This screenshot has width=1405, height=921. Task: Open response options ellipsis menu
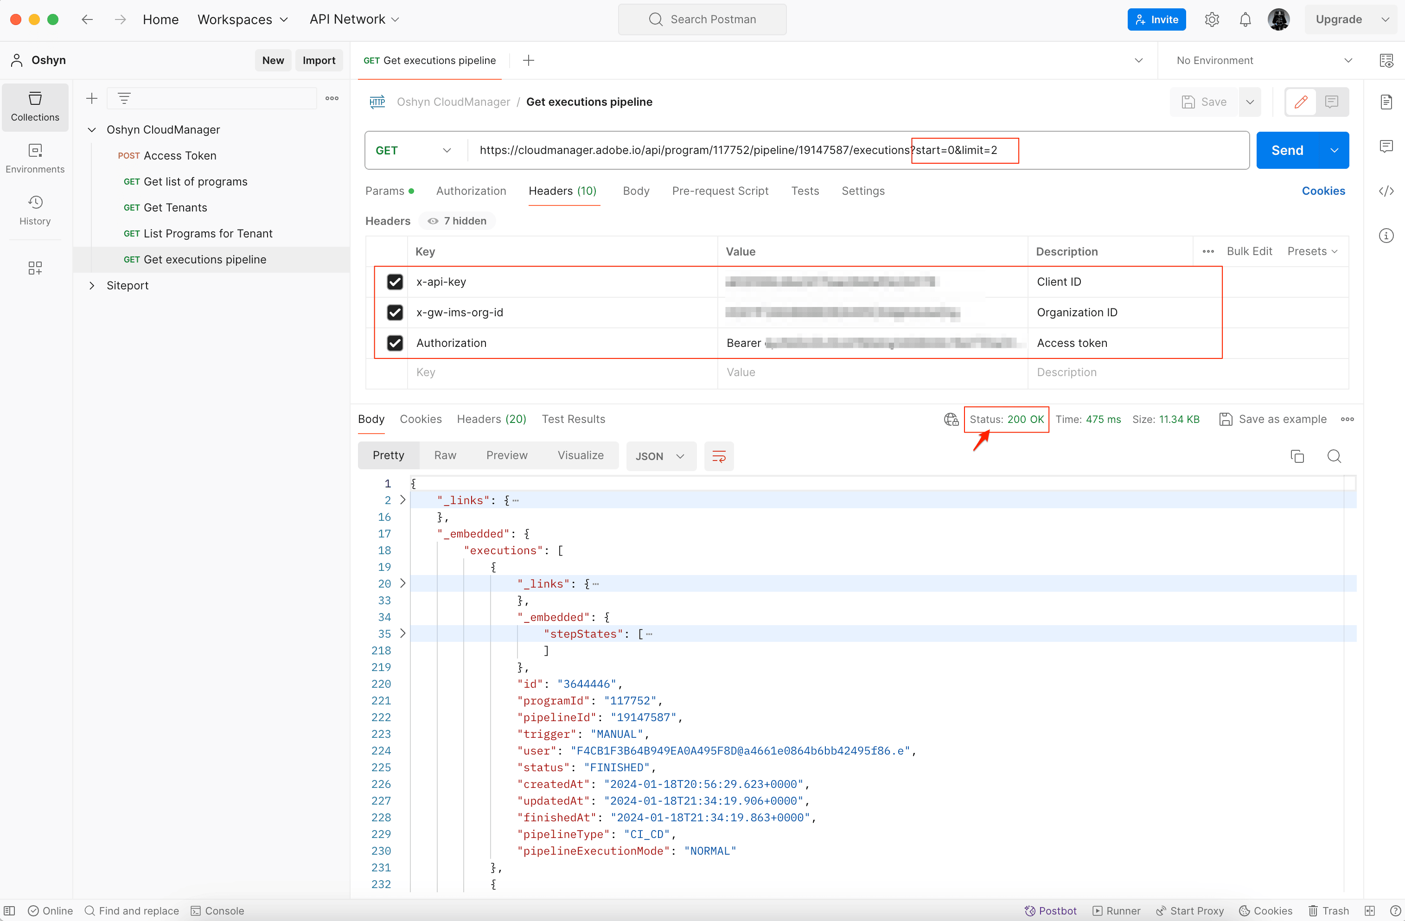point(1347,419)
